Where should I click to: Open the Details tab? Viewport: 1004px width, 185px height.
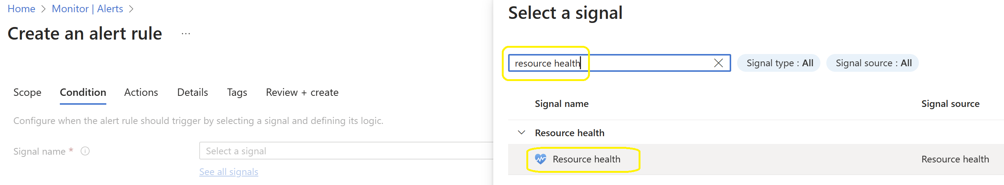pyautogui.click(x=193, y=92)
